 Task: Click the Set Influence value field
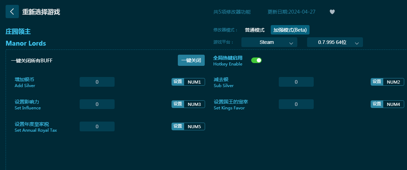coord(97,104)
